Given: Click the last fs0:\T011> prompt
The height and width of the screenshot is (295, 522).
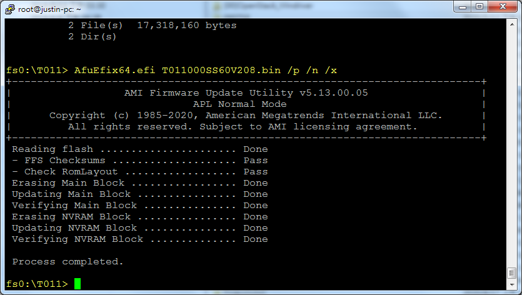Looking at the screenshot, I should 37,284.
